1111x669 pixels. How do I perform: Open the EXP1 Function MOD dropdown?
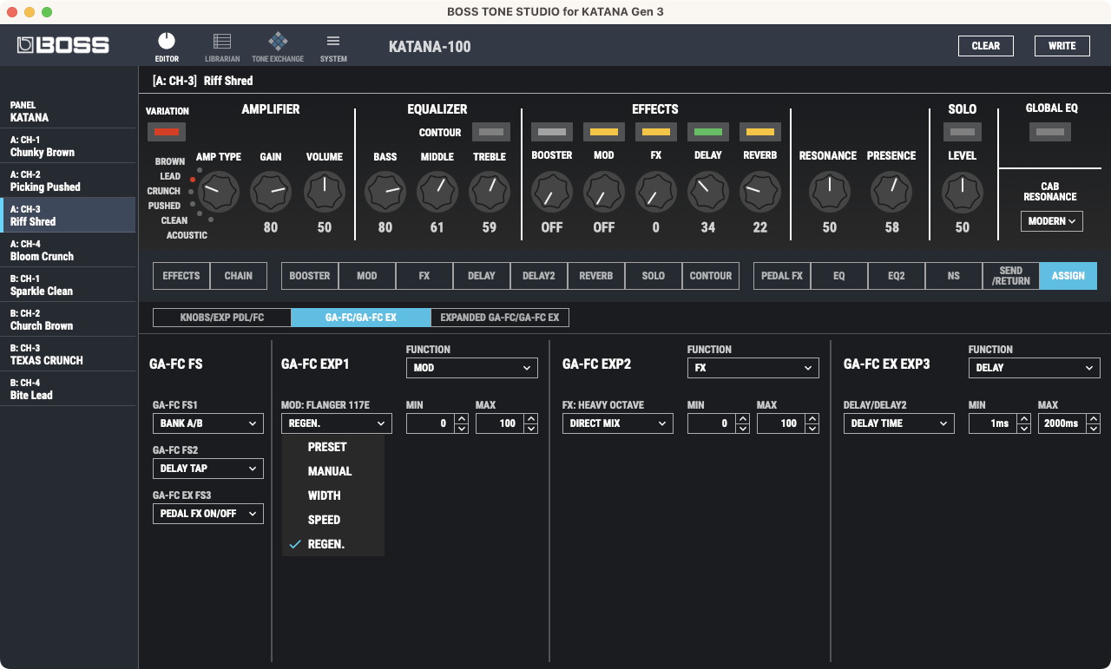coord(472,368)
